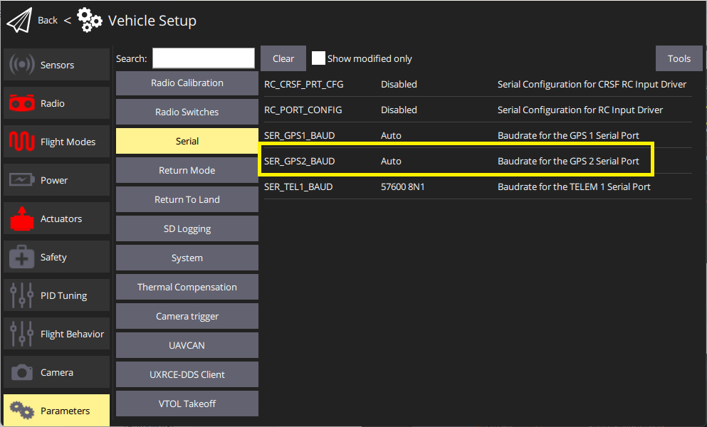Click the paper plane Fly view icon
Image resolution: width=707 pixels, height=427 pixels.
click(x=20, y=21)
